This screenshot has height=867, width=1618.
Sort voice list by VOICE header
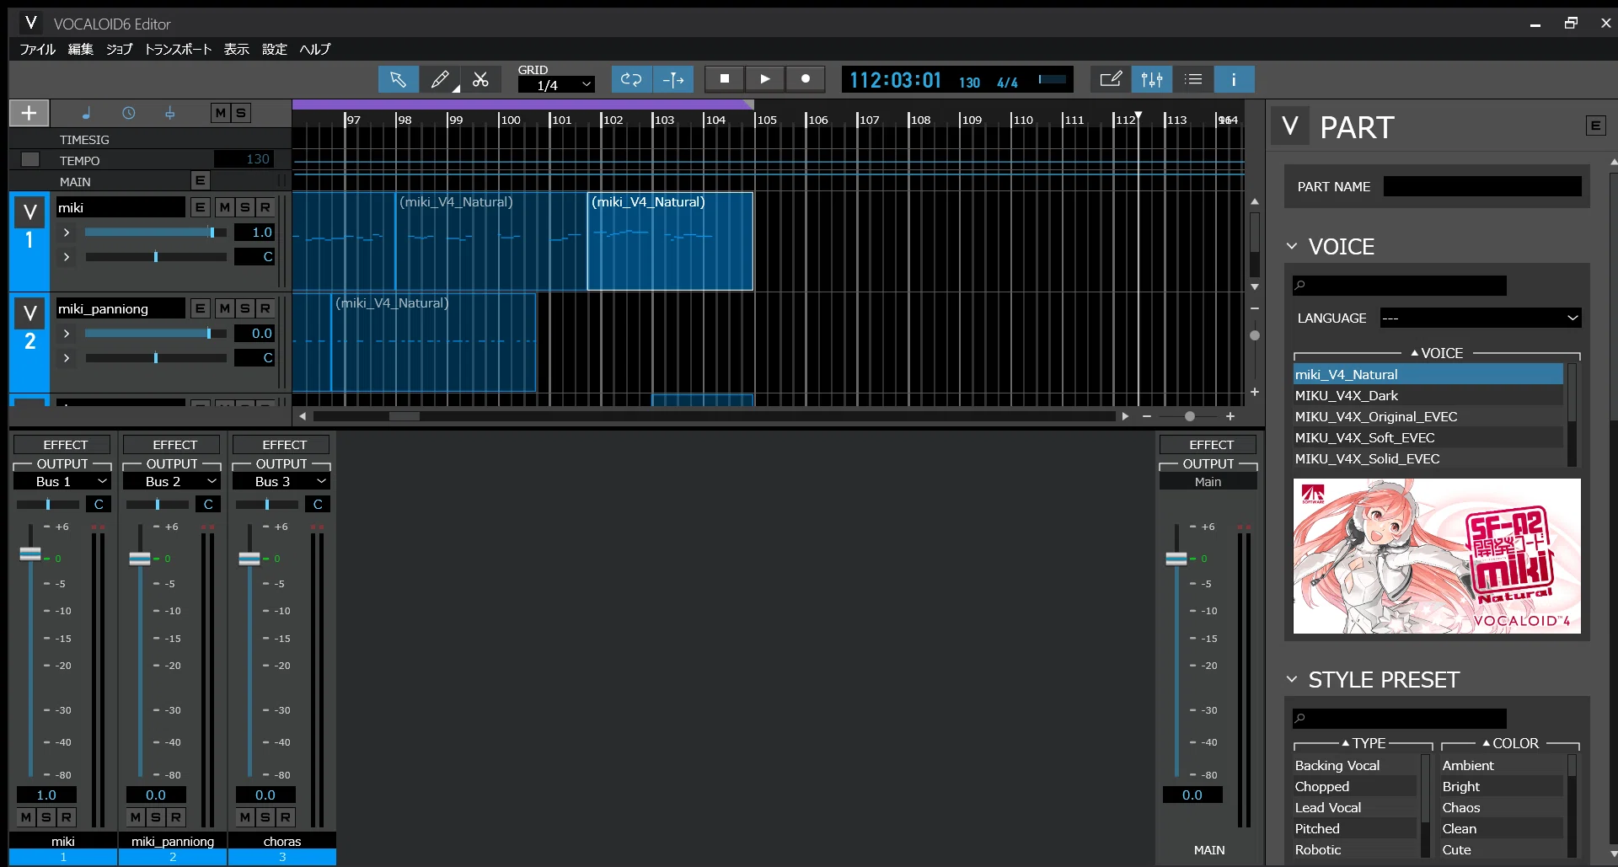coord(1437,353)
